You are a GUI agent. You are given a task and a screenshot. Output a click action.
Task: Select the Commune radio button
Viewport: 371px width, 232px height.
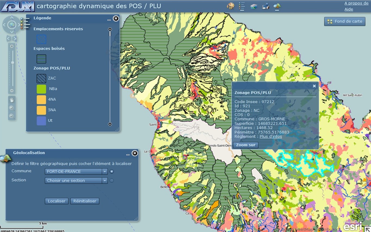pos(112,171)
